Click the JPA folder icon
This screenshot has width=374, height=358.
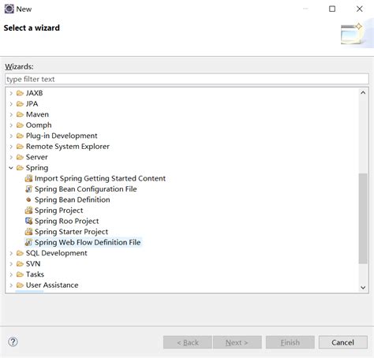(x=20, y=104)
